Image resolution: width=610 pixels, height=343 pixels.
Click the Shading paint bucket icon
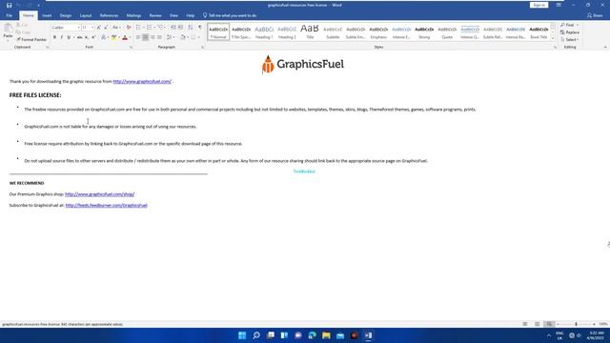pos(183,37)
